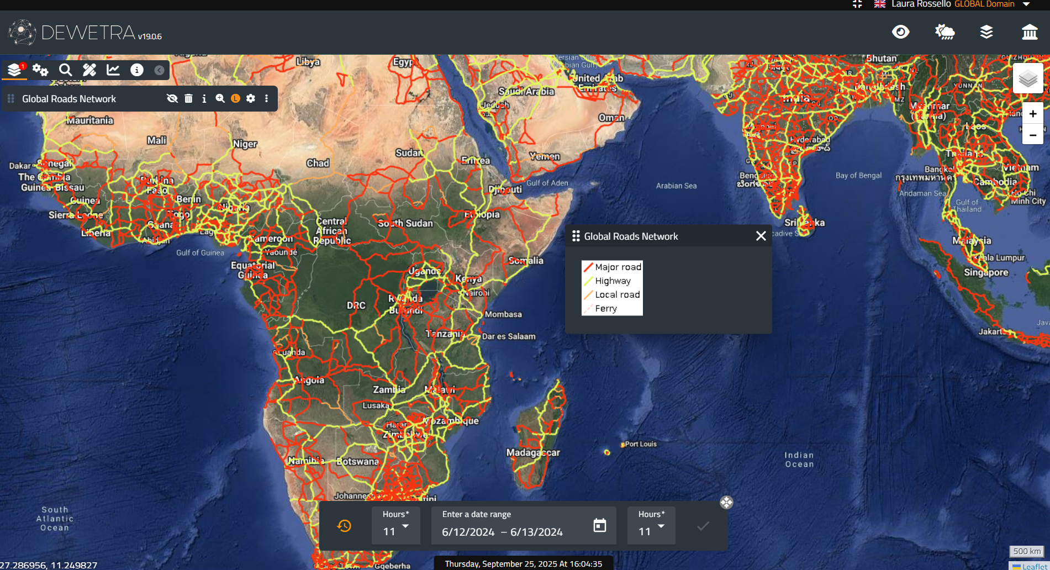Expand the end Hours dropdown
The width and height of the screenshot is (1050, 570).
651,526
